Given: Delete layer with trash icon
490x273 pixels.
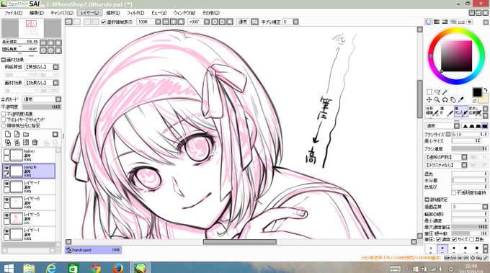Looking at the screenshot, I should pyautogui.click(x=35, y=143).
